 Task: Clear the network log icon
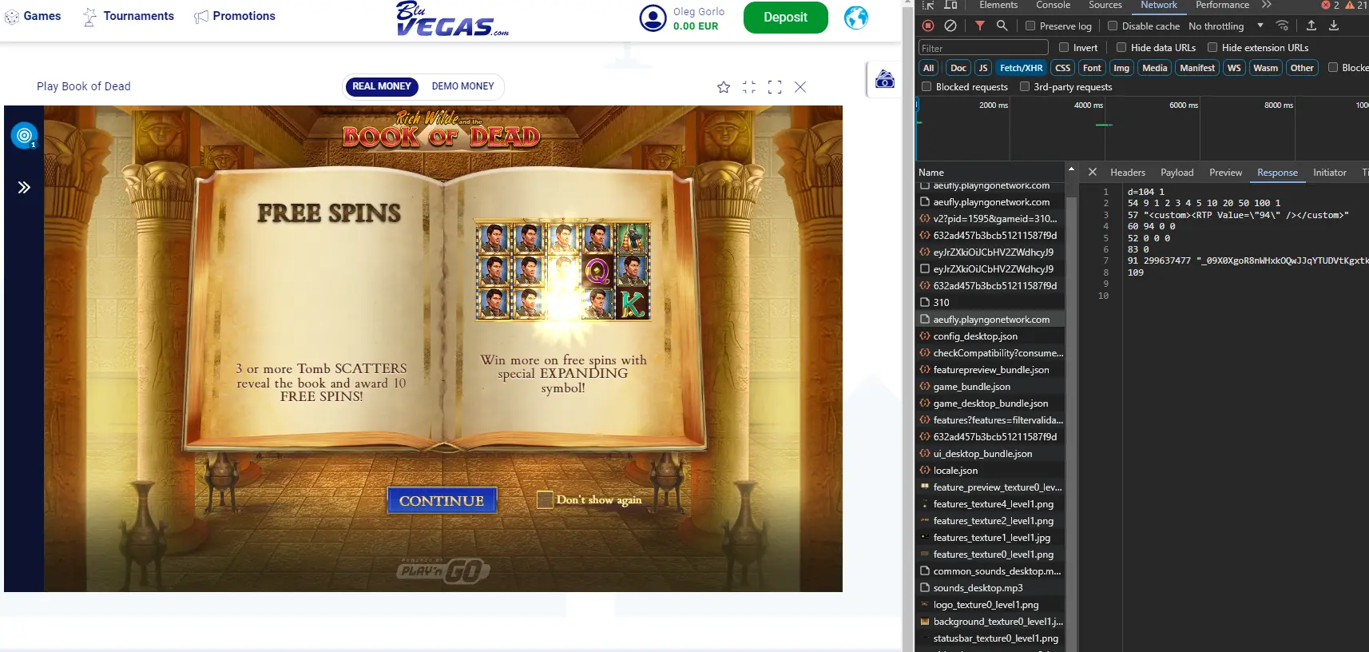click(x=950, y=26)
